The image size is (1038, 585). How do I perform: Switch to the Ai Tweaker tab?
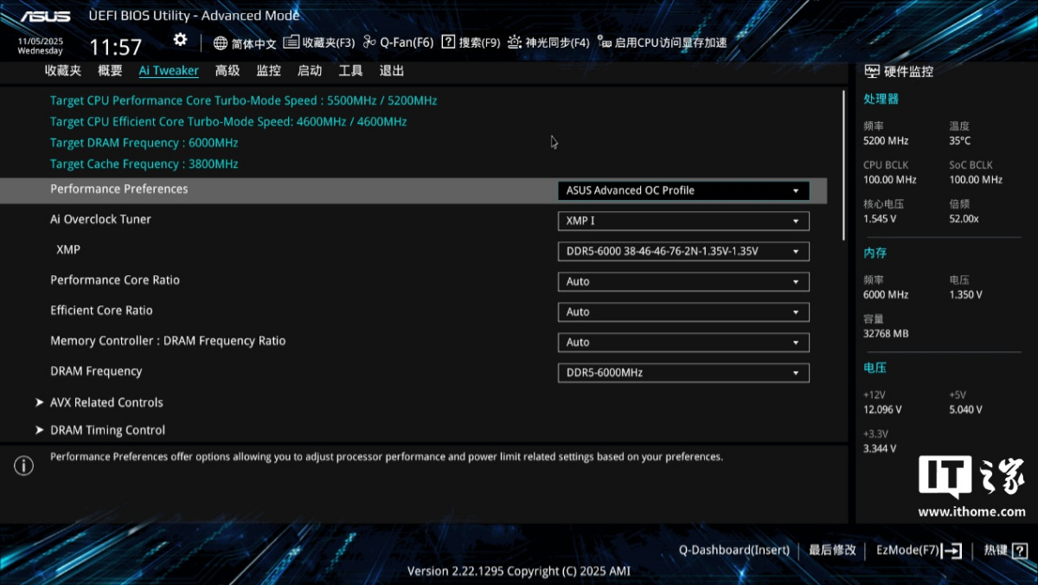click(x=169, y=71)
